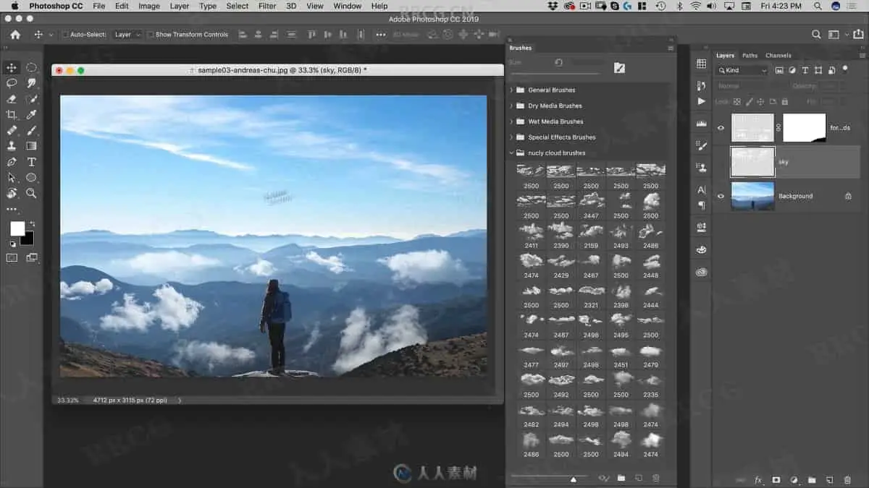869x488 pixels.
Task: Hide the for...ds layer eye icon
Action: (x=721, y=128)
